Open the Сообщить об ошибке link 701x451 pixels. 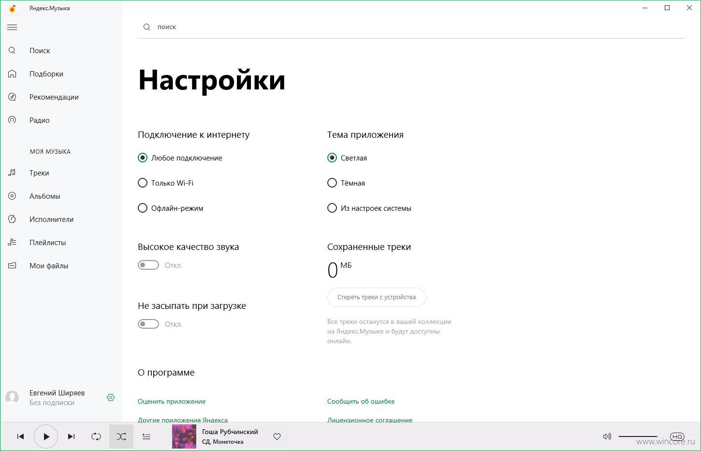point(361,401)
